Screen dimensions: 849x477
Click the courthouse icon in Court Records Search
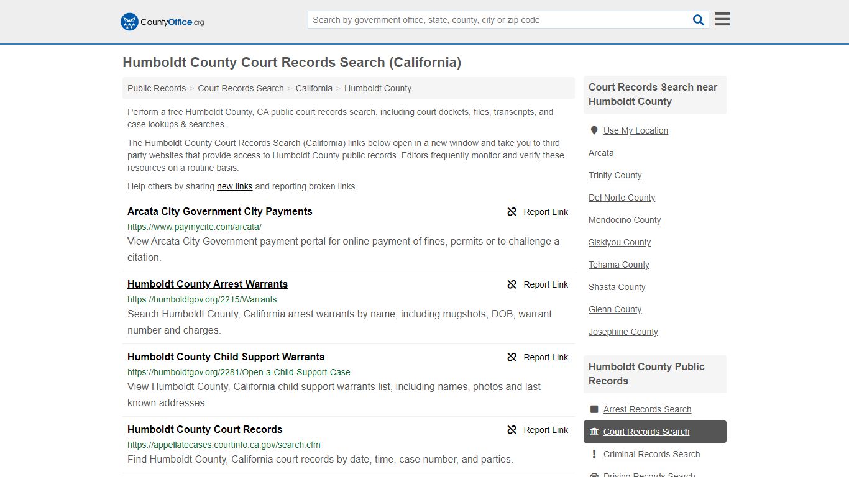tap(594, 432)
